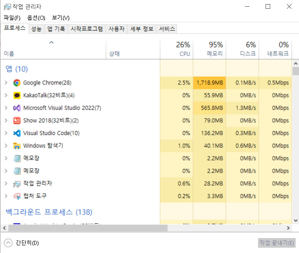Switch to the 성능 tab
299x253 pixels.
point(36,29)
